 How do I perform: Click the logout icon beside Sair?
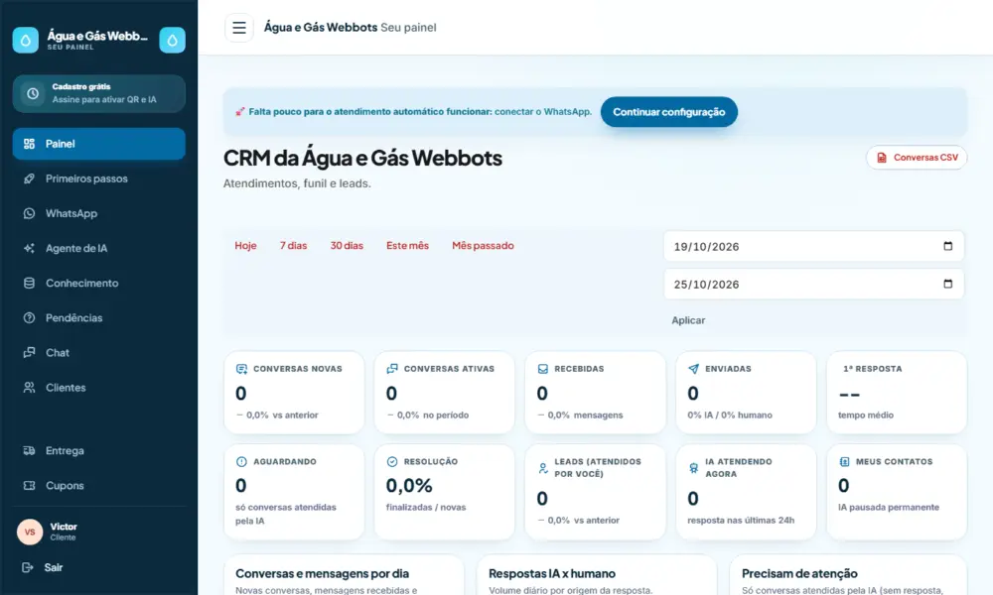(27, 567)
